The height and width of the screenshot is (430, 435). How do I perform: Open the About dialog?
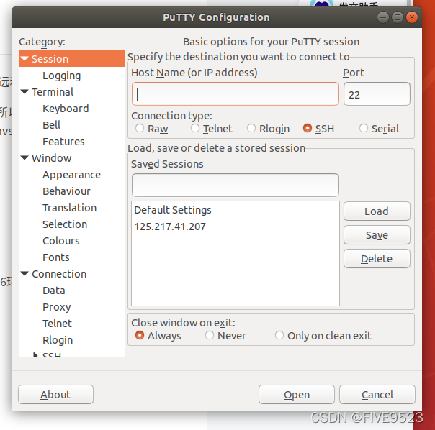pyautogui.click(x=55, y=394)
